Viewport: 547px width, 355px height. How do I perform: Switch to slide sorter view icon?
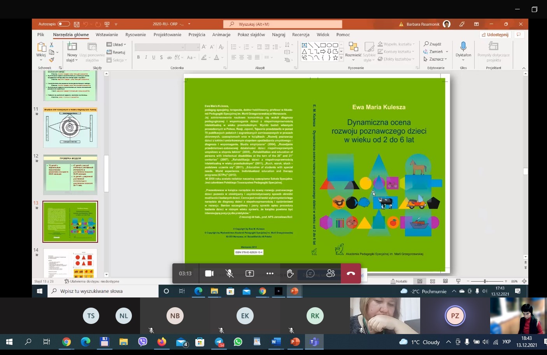pyautogui.click(x=433, y=281)
